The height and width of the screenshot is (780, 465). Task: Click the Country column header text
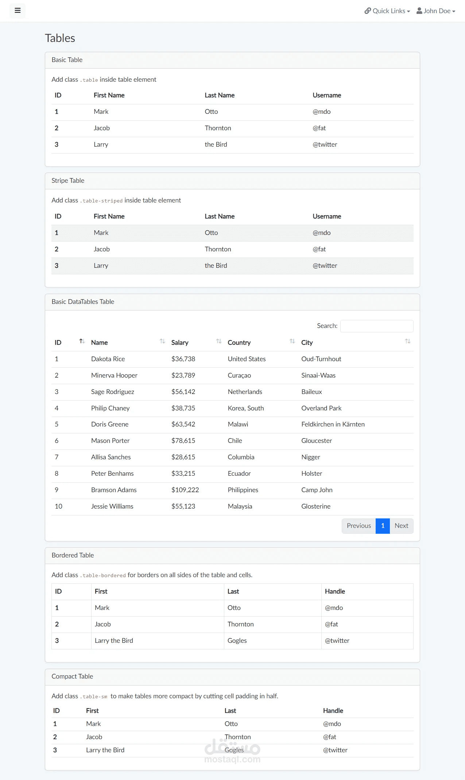tap(239, 343)
